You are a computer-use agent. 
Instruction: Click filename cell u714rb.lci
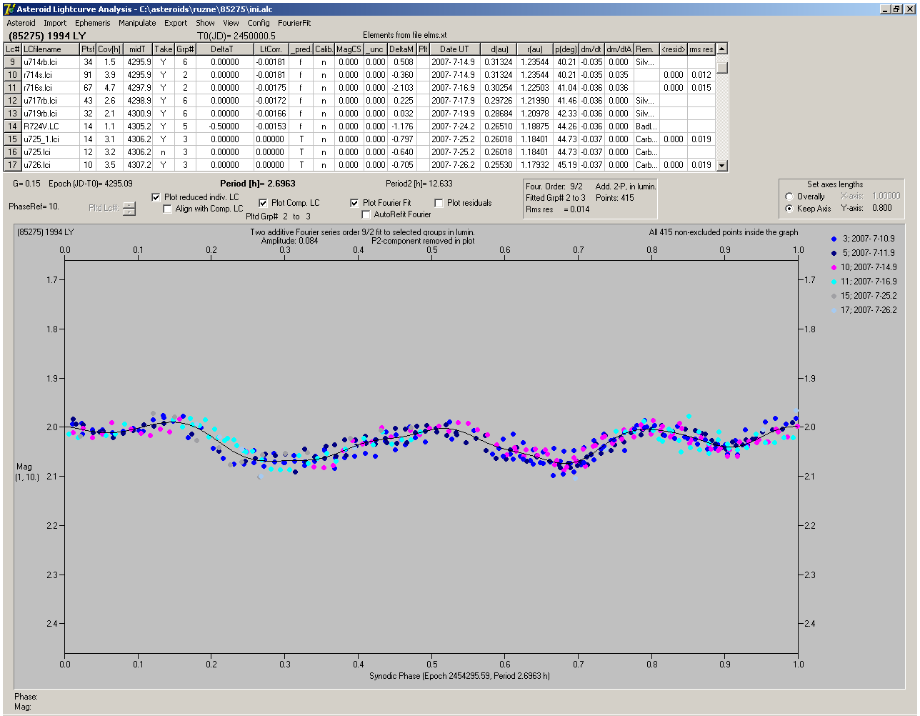[x=50, y=62]
